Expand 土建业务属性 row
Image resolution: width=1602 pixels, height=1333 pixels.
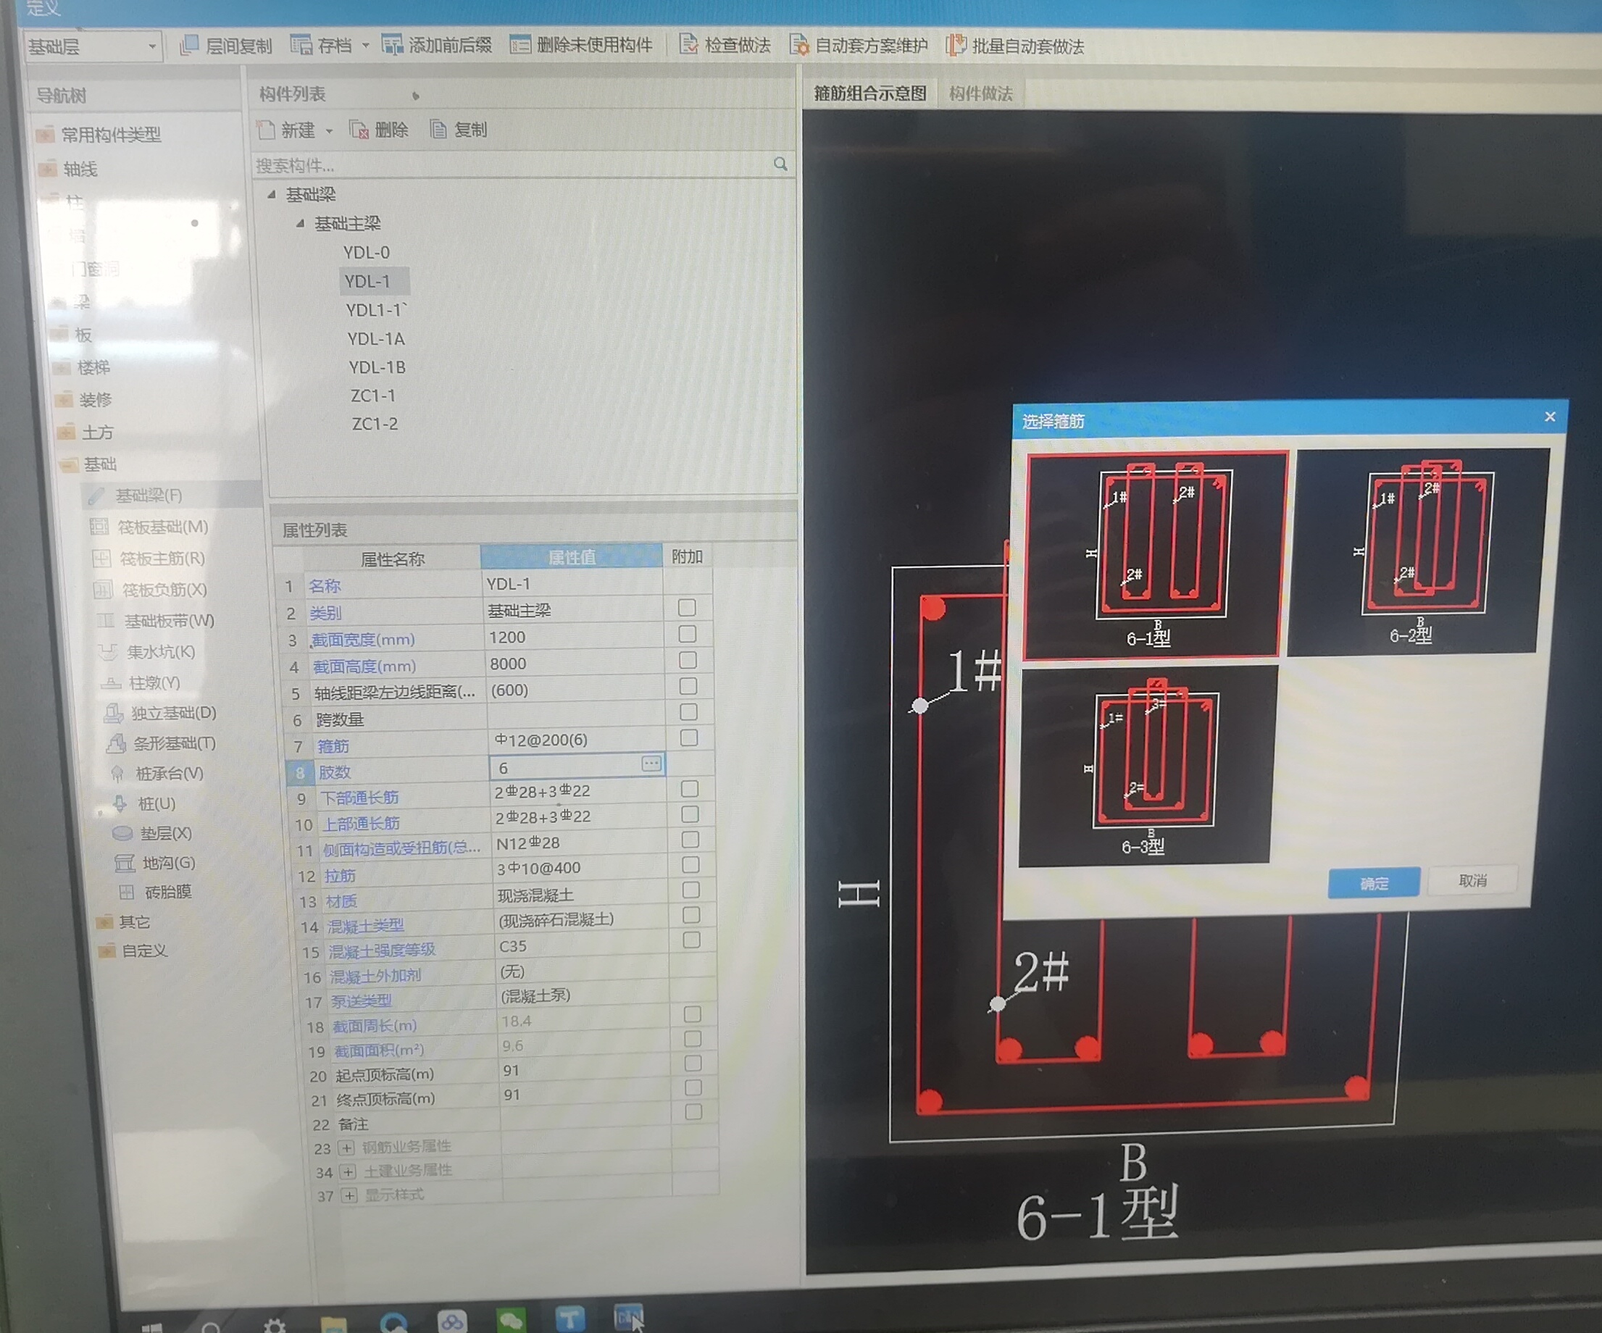(x=348, y=1171)
